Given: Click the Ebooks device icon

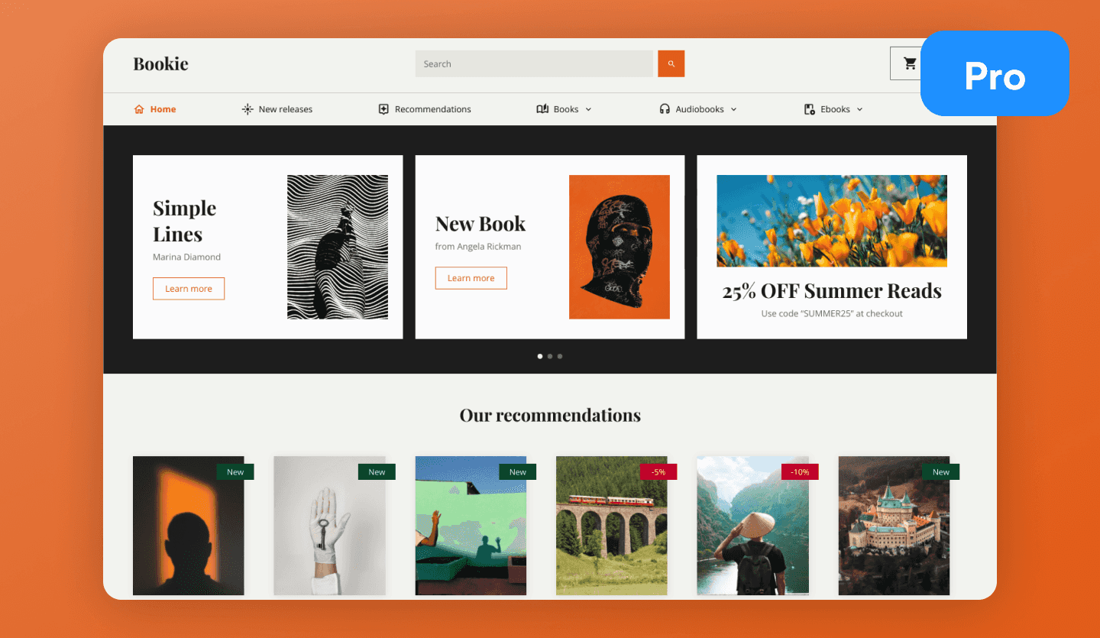Looking at the screenshot, I should pyautogui.click(x=809, y=109).
